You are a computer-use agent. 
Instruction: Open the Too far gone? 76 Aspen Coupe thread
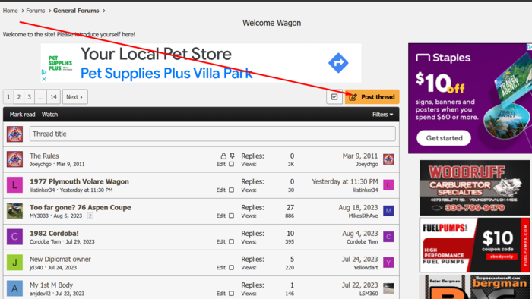(80, 207)
